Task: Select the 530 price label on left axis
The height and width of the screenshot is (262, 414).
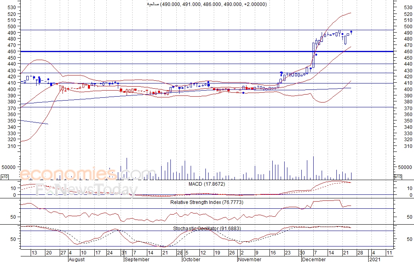Action: [12, 8]
